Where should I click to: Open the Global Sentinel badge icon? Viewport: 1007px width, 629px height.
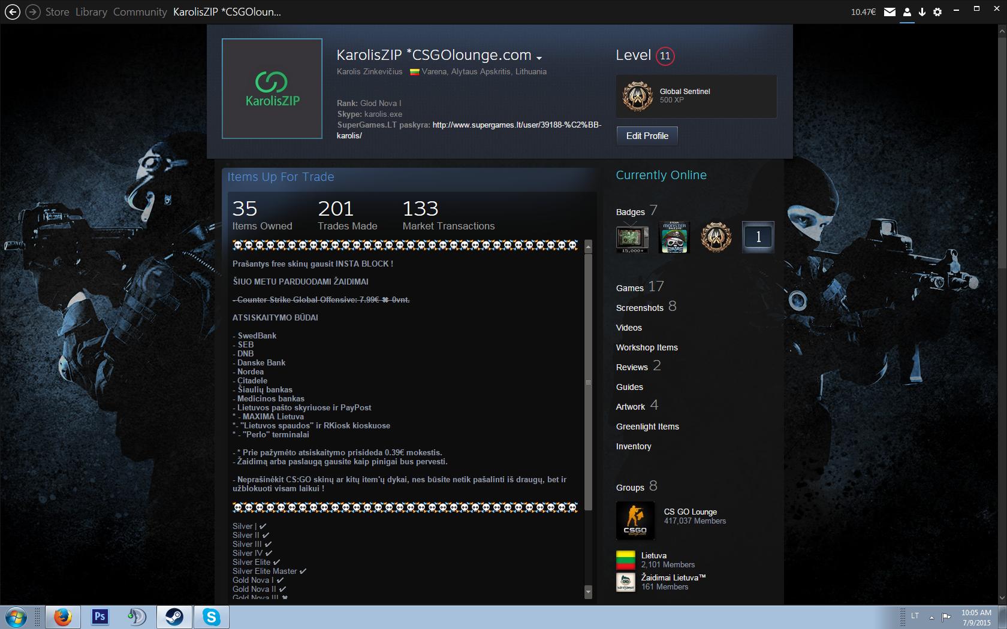637,96
